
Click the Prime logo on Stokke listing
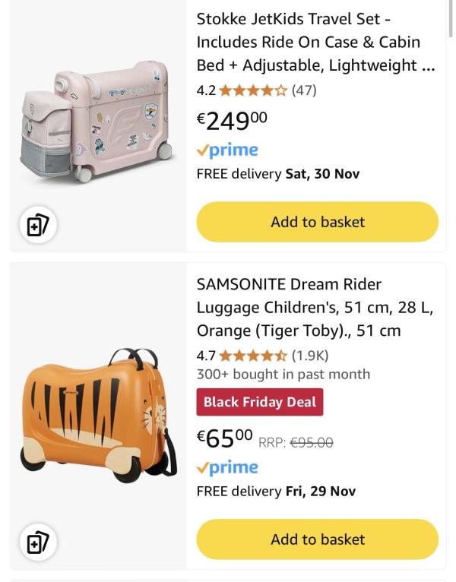(x=227, y=150)
